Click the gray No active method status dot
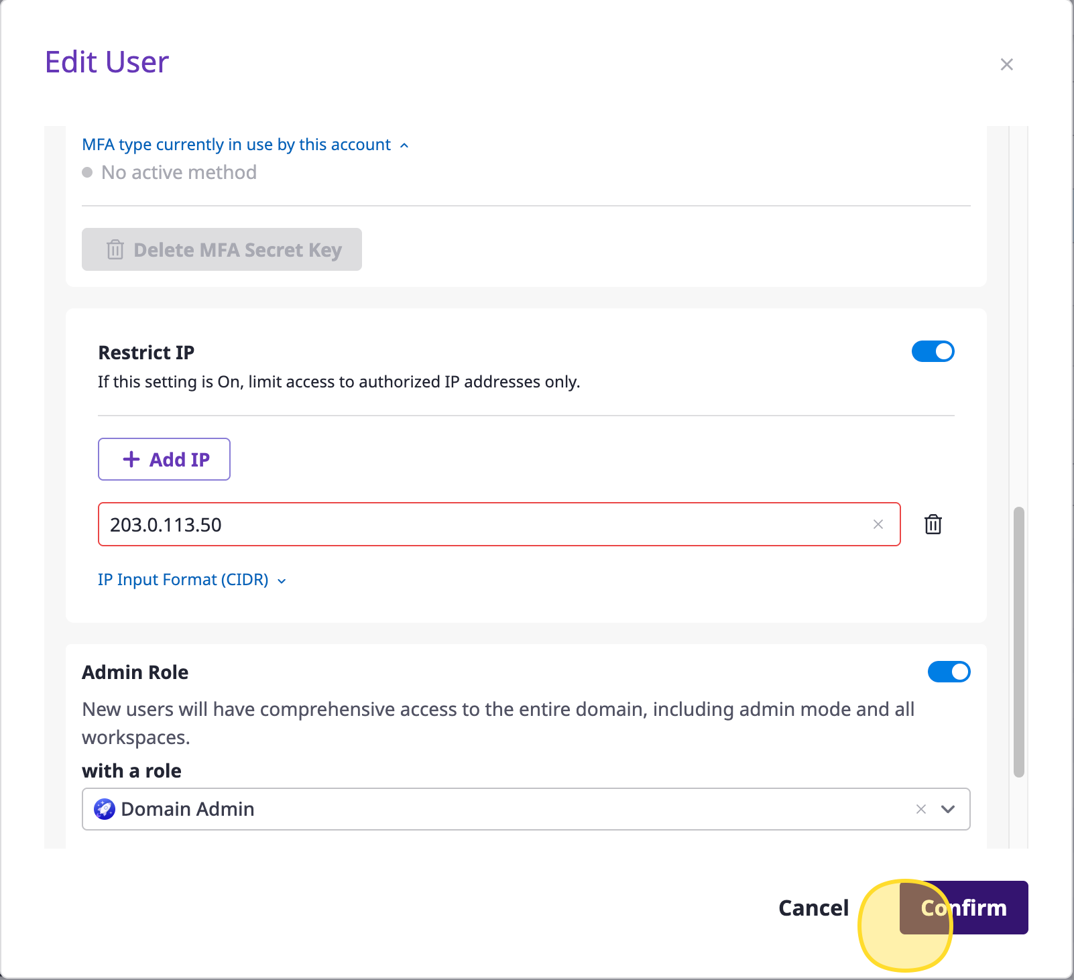The height and width of the screenshot is (980, 1074). click(x=87, y=172)
